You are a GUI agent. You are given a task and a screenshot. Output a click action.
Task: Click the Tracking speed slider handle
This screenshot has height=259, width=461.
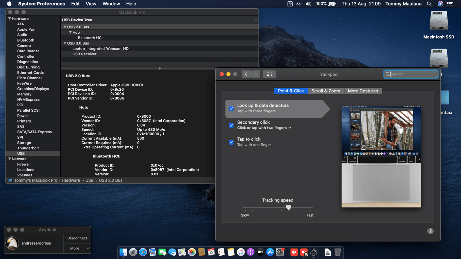[x=289, y=207]
